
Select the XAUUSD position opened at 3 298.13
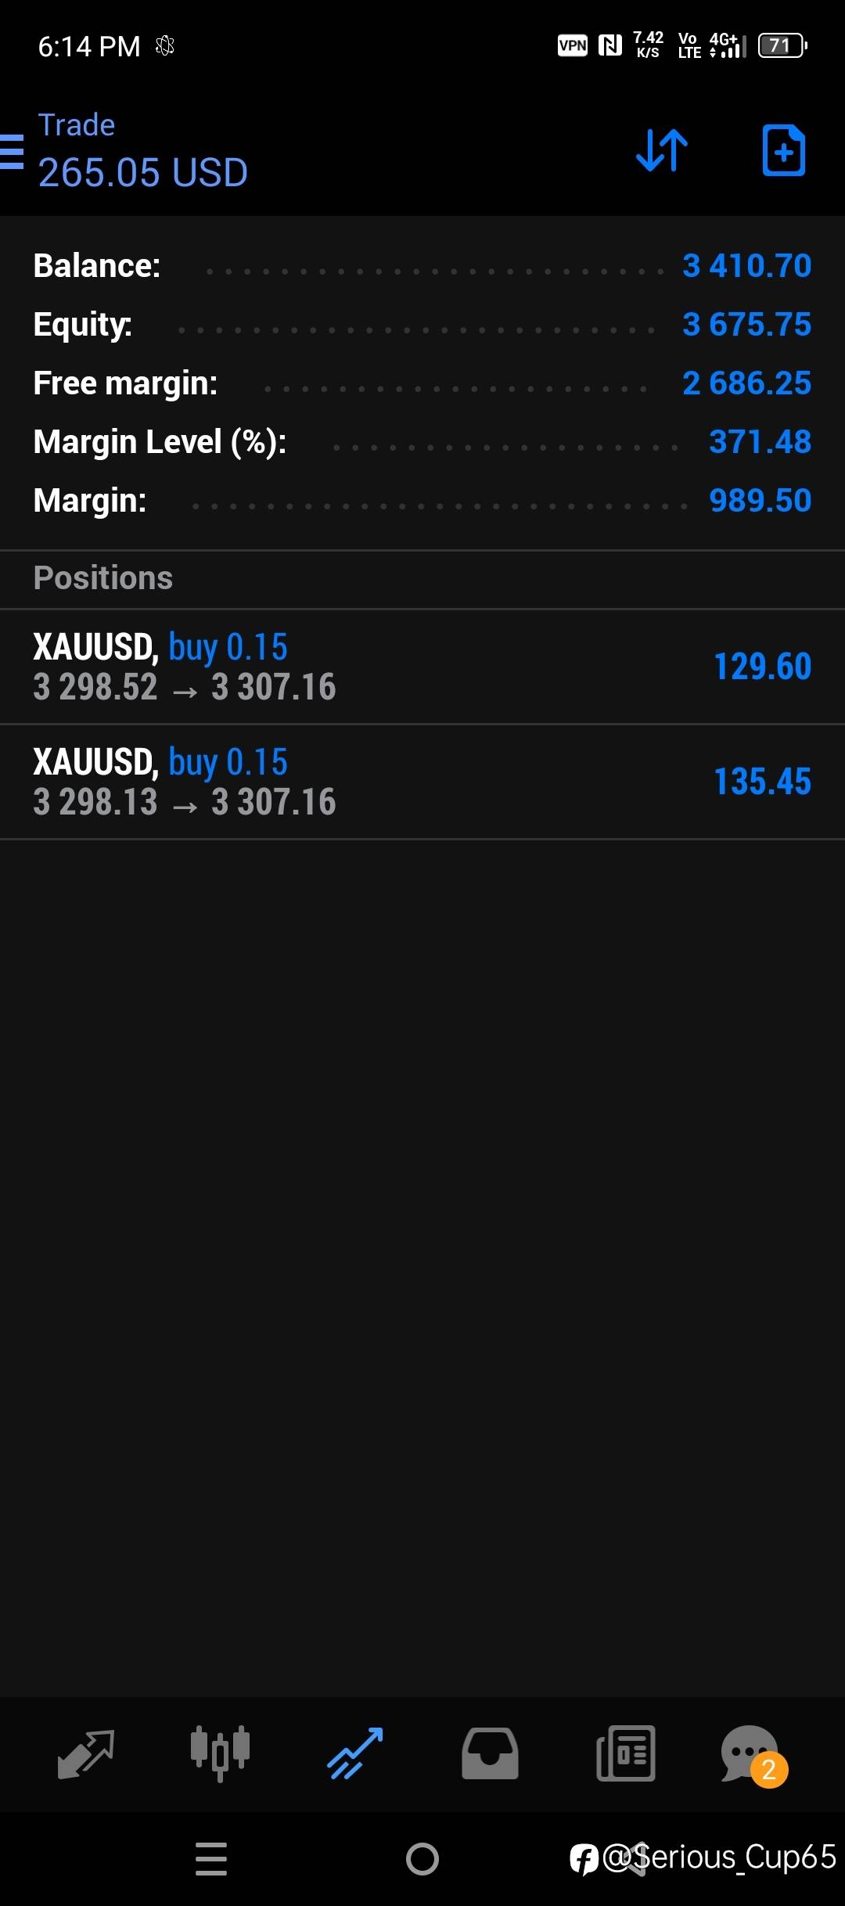[422, 782]
